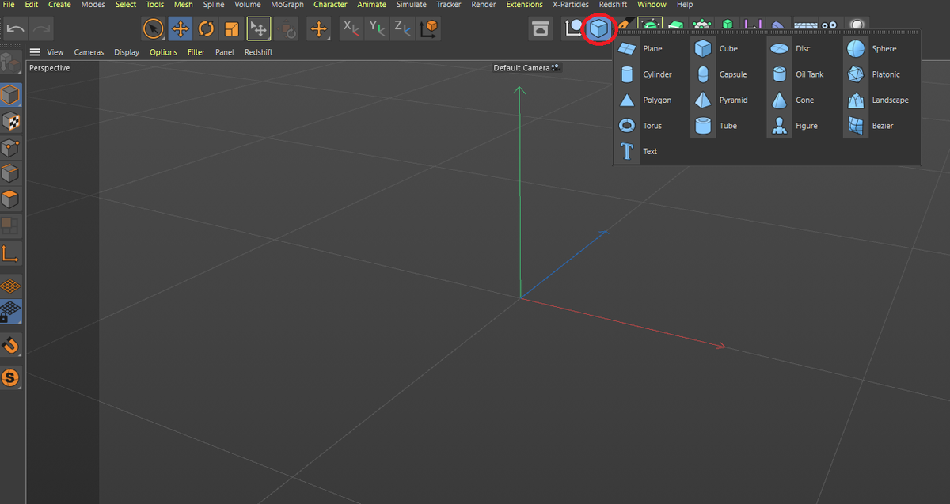Screen dimensions: 950x504
Task: Toggle the Snap magnet icon
Action: [10, 345]
